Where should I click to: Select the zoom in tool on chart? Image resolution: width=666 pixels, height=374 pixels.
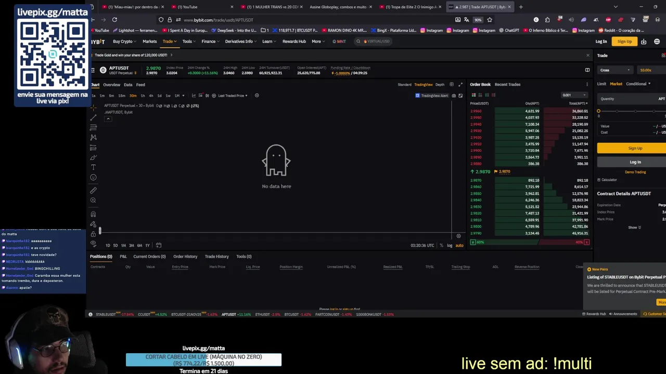coord(93,201)
